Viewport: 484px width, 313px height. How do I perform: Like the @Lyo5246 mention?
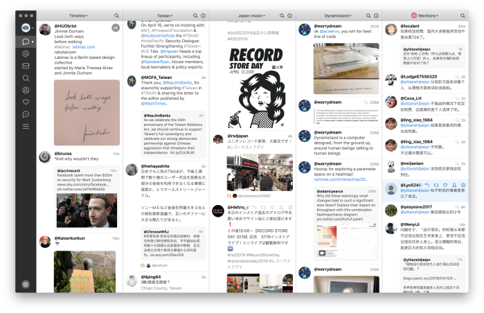point(445,185)
